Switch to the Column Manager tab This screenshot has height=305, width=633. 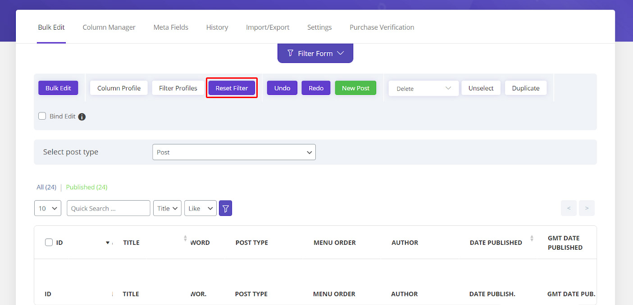[x=109, y=27]
